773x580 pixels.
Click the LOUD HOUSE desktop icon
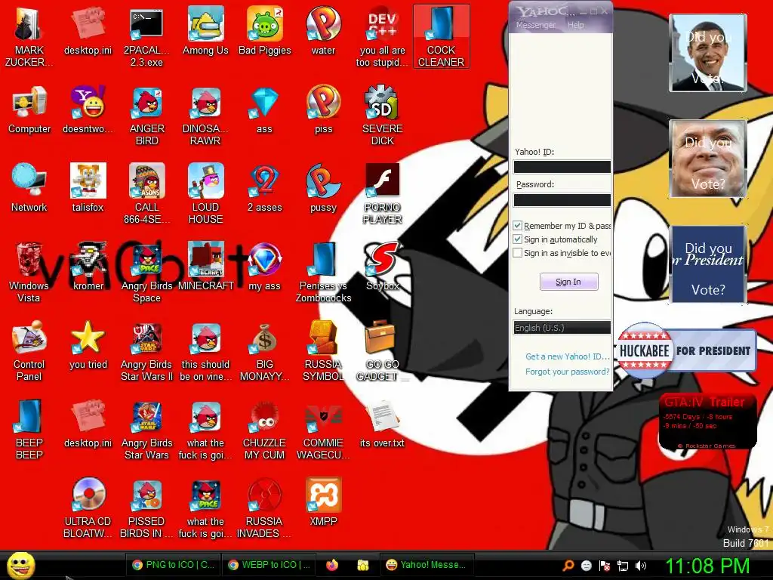coord(205,194)
